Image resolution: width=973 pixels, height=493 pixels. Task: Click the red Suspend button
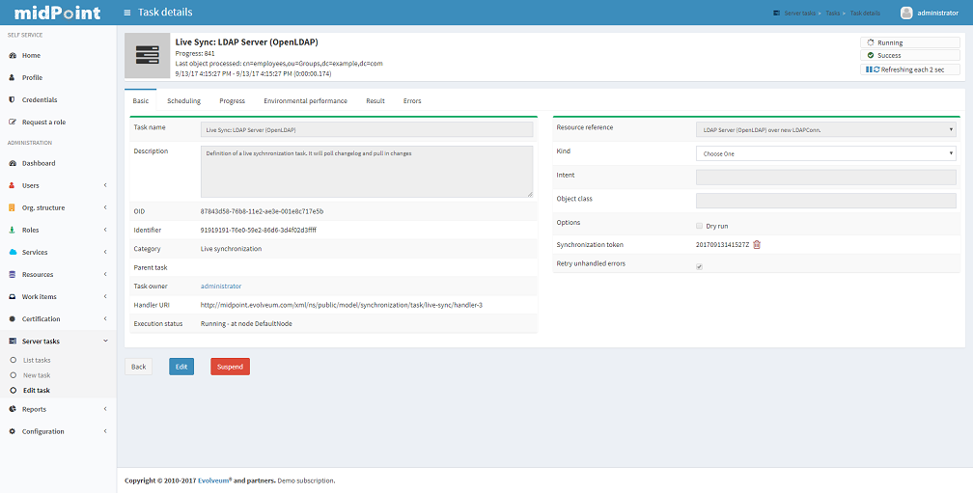click(230, 367)
